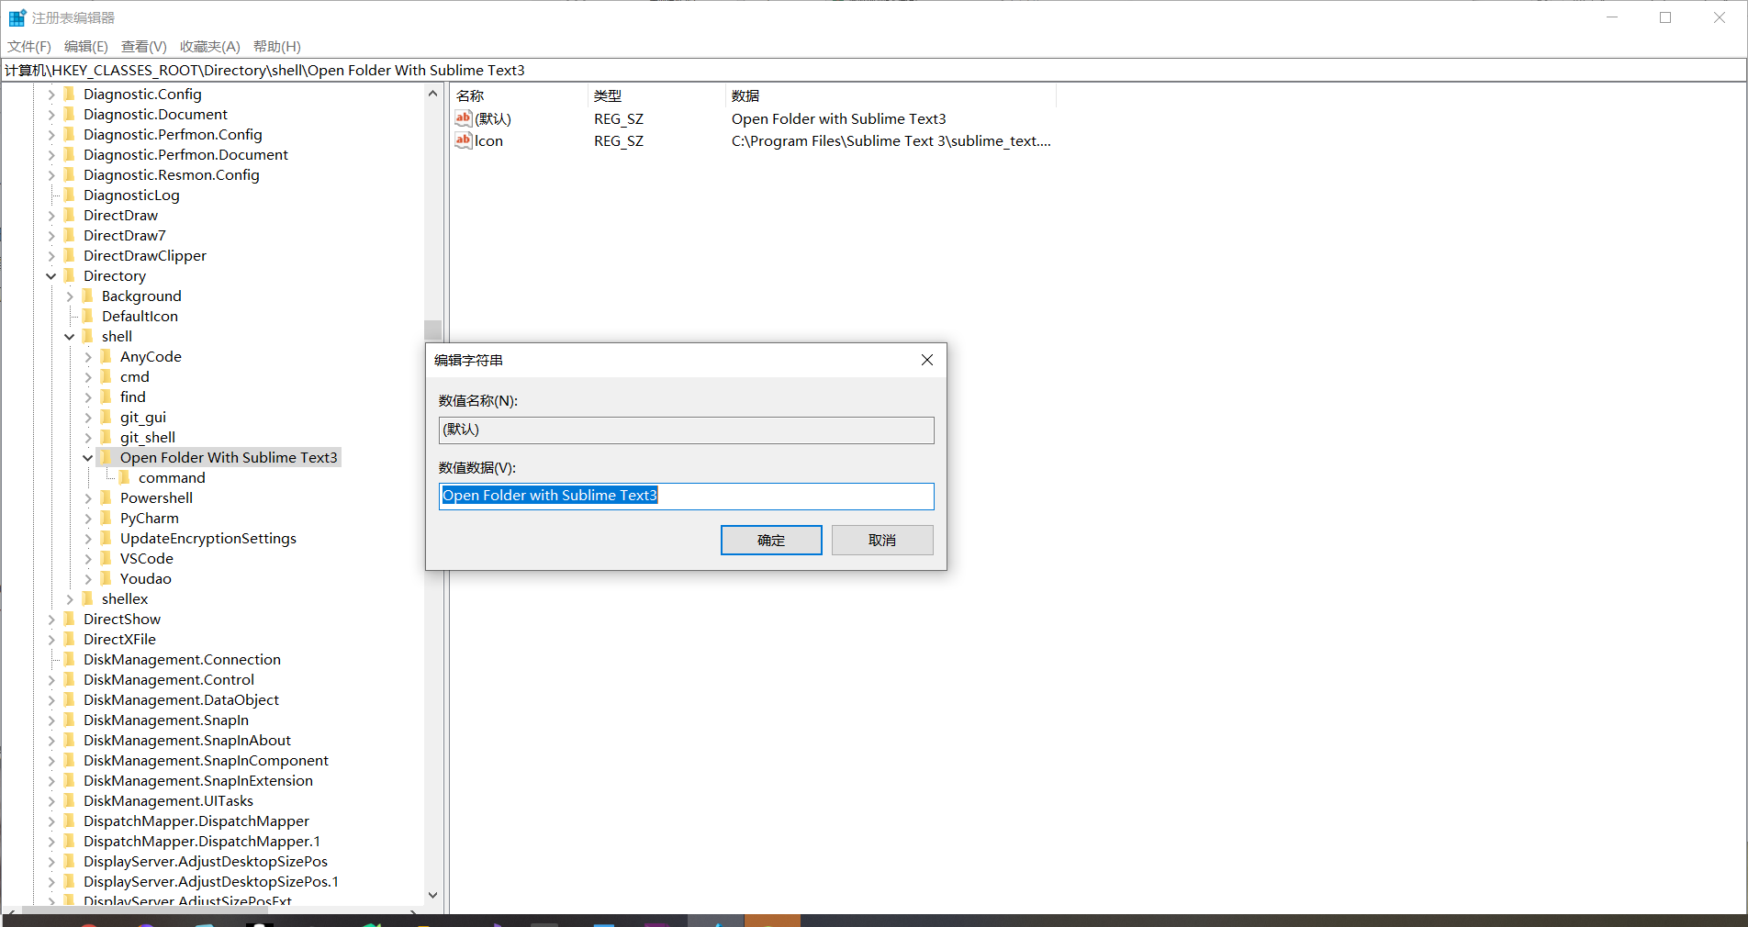Collapse Open Folder With Sublime Text3 key

click(88, 457)
